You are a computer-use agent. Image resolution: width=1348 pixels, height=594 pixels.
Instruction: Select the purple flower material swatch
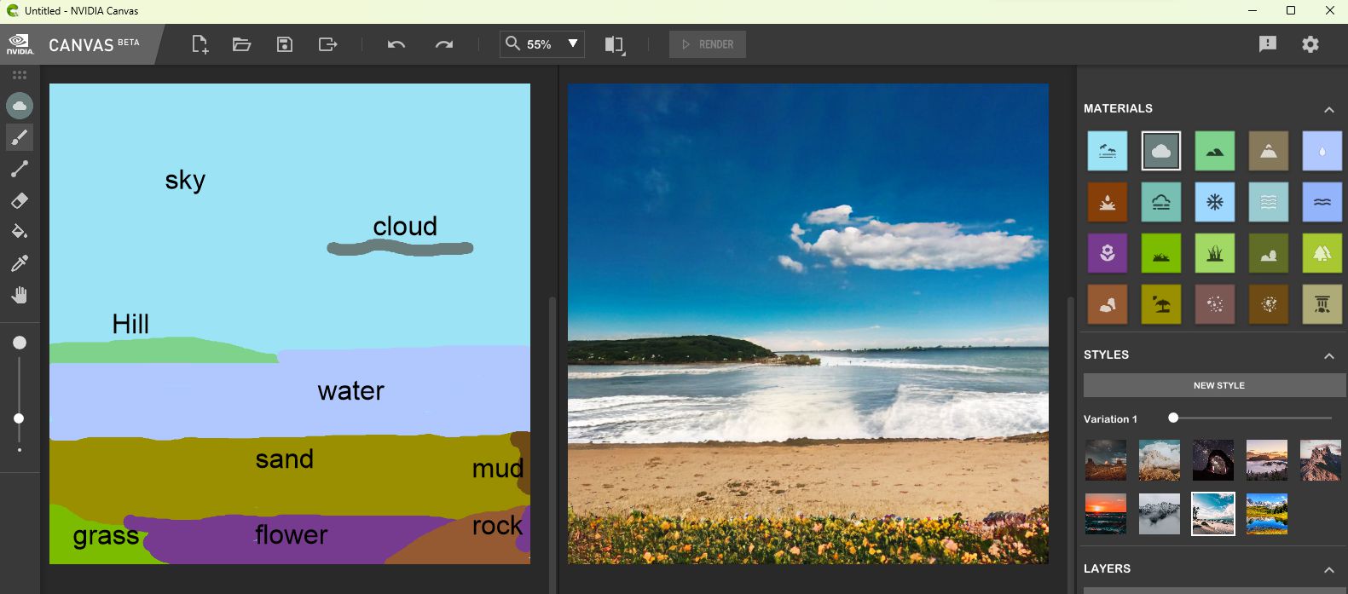[x=1107, y=253]
